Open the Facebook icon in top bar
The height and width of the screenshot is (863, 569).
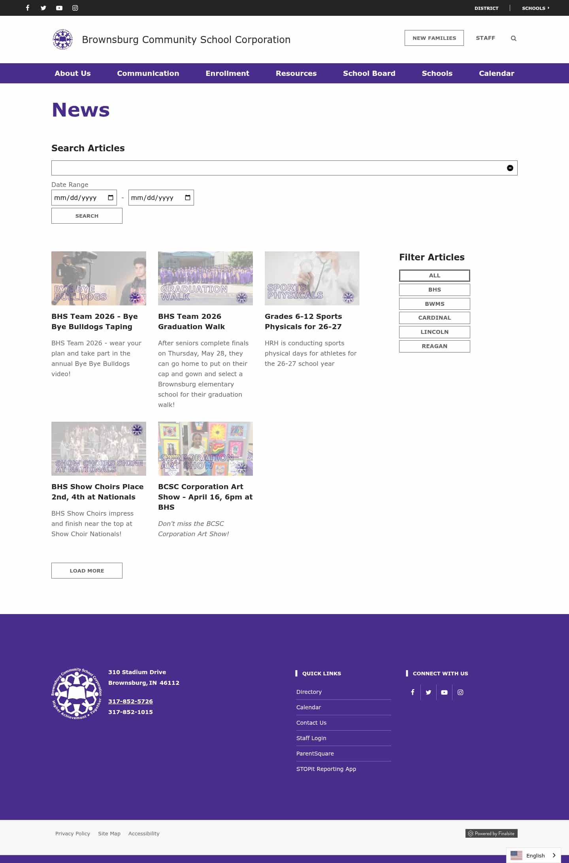click(x=28, y=8)
